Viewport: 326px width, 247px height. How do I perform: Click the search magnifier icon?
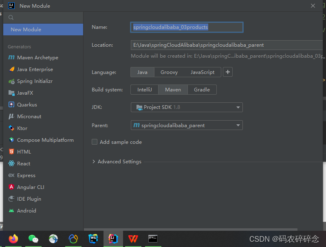click(11, 17)
